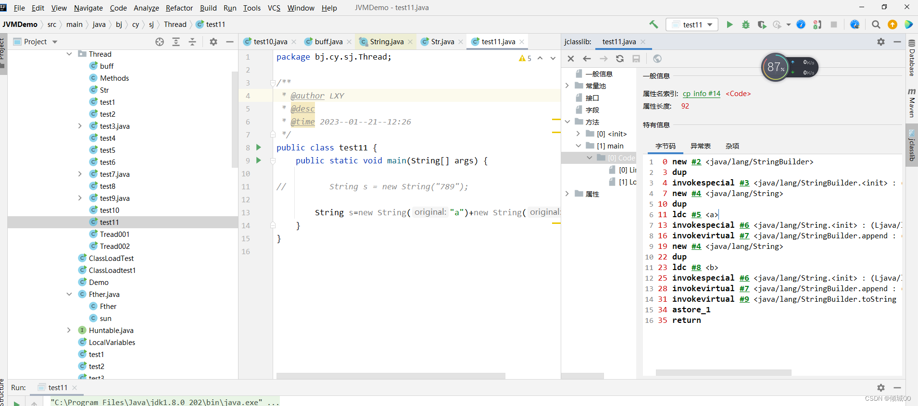Expand test9.java node
The image size is (918, 406).
point(80,198)
